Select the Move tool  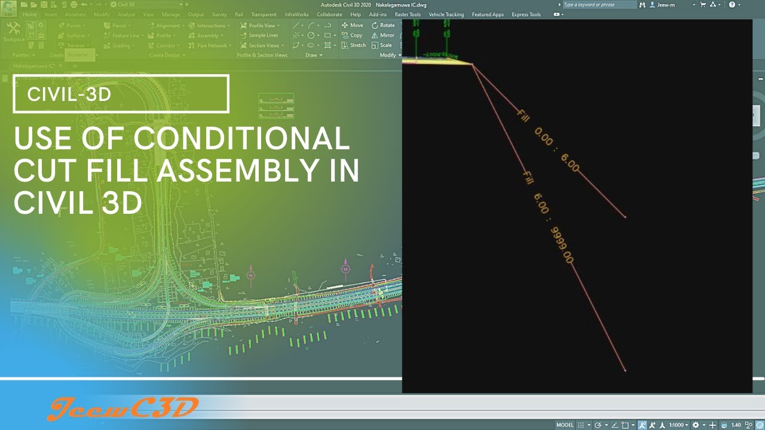pyautogui.click(x=352, y=26)
